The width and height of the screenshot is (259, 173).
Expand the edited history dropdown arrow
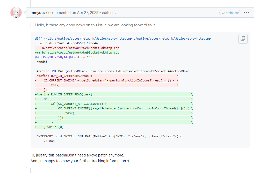coord(116,13)
